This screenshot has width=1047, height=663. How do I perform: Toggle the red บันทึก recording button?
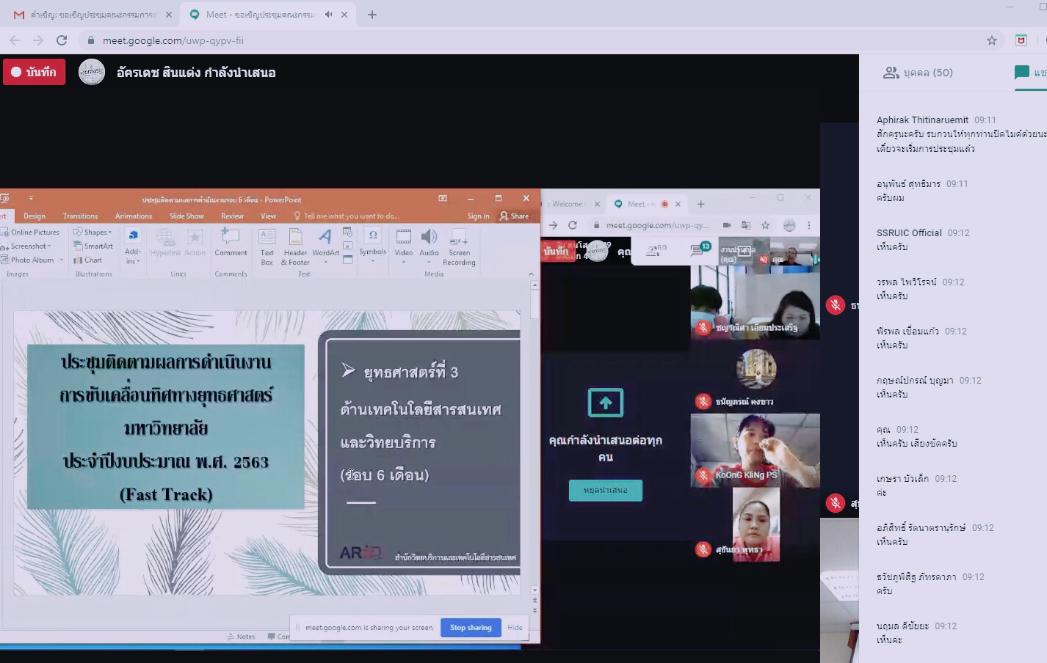35,72
